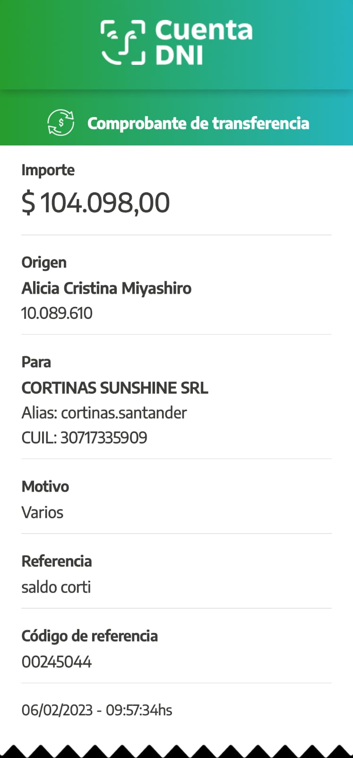Click the Cuenta DNI title text

(203, 43)
